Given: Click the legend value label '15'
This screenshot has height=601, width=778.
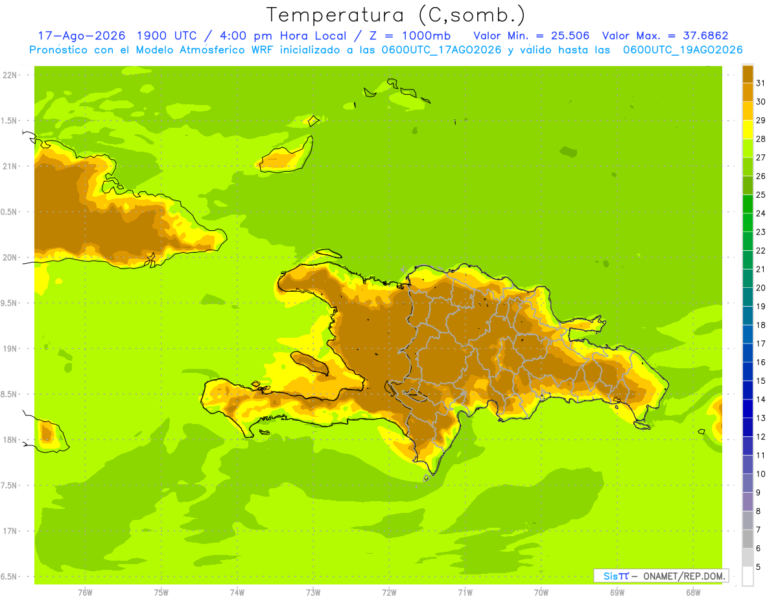Looking at the screenshot, I should [760, 381].
